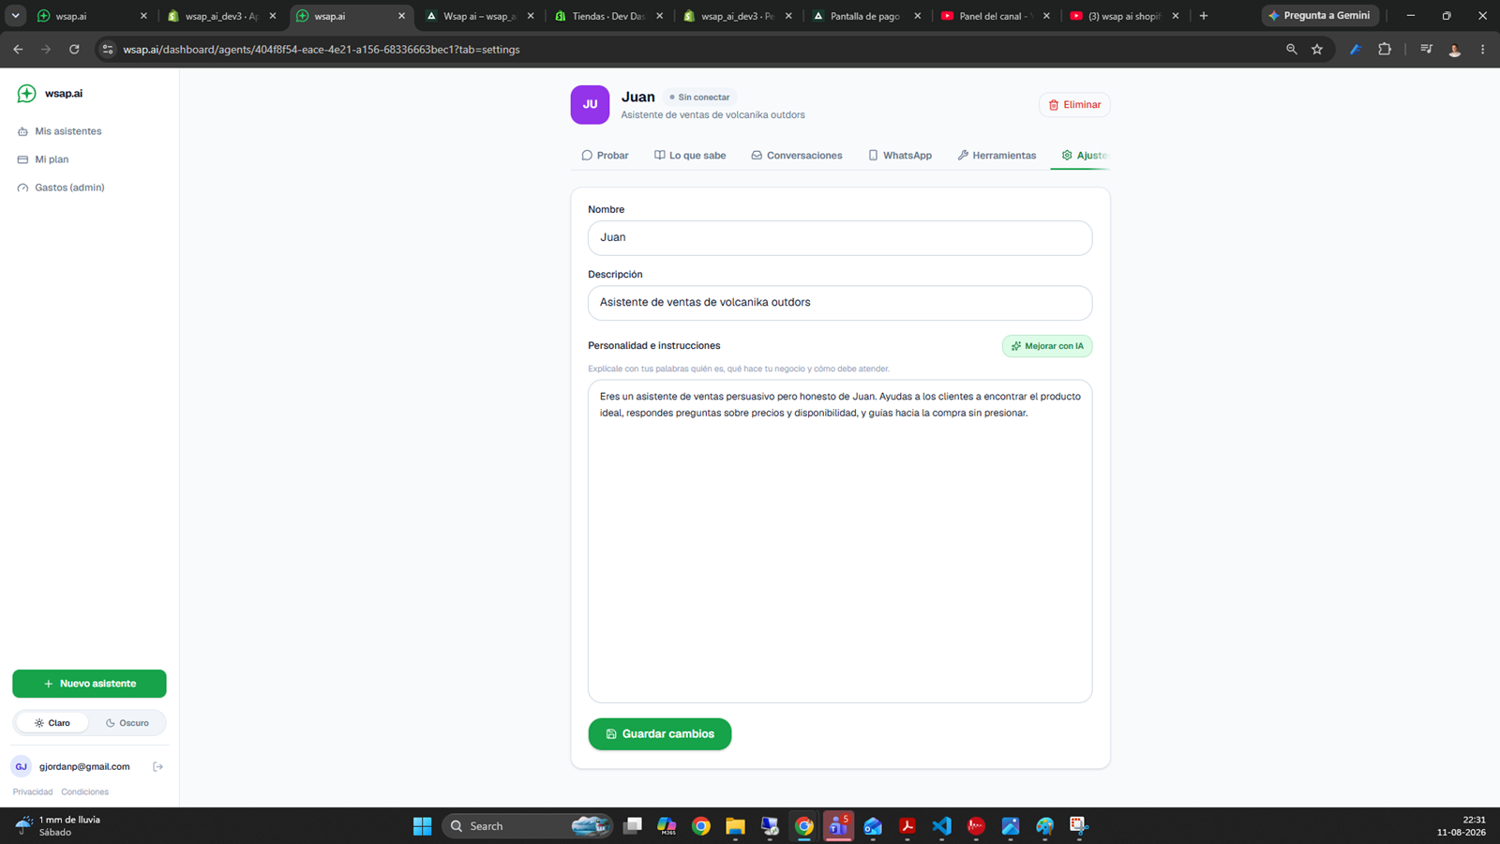The height and width of the screenshot is (844, 1500).
Task: Click the Mejorar con IA button
Action: tap(1047, 346)
